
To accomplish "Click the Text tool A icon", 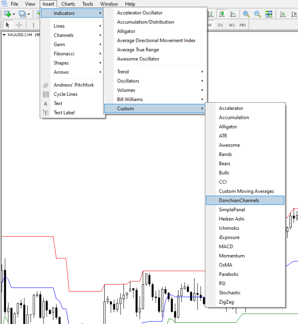I will coord(46,104).
